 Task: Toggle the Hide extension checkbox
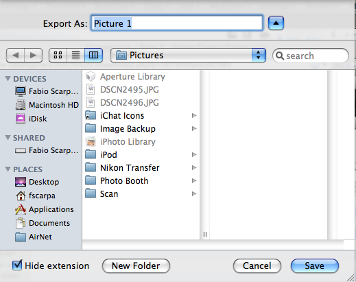(x=17, y=266)
